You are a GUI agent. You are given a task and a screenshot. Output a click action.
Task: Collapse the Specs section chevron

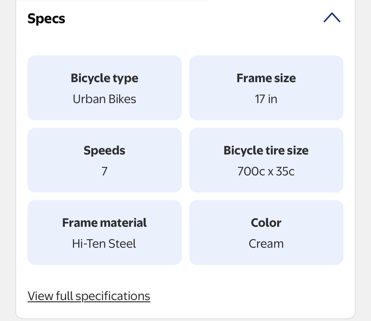point(332,18)
